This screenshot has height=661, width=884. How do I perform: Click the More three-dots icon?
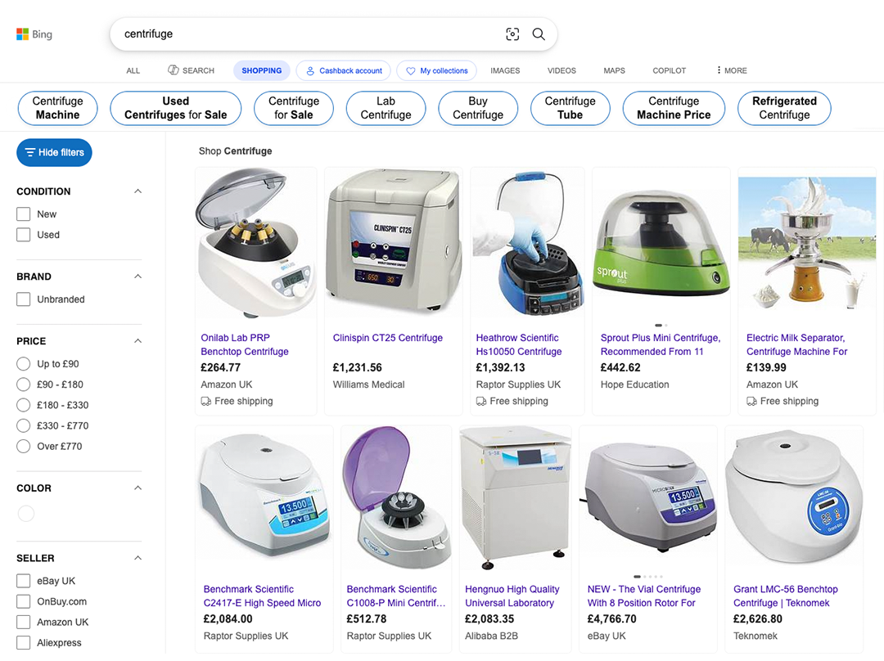tap(719, 70)
